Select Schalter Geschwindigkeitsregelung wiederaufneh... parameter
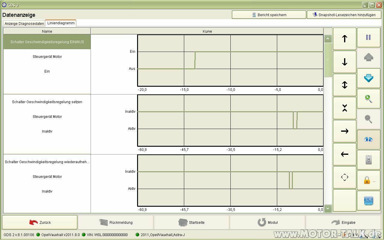384x240 pixels. coord(47,162)
